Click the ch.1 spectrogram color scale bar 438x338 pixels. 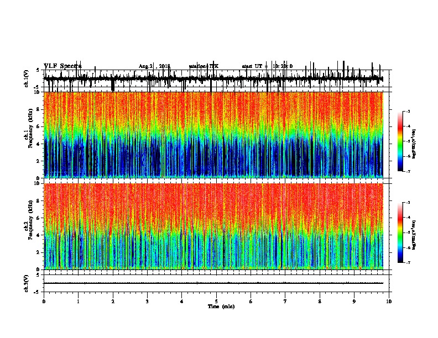click(x=400, y=141)
